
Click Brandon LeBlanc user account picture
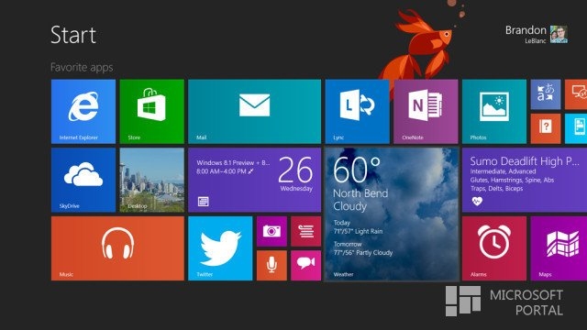(x=559, y=35)
